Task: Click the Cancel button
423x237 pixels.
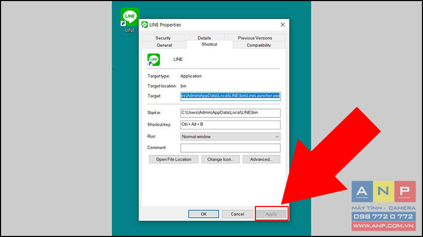Action: click(x=237, y=214)
